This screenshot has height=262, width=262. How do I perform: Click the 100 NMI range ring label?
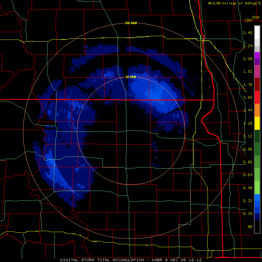131,23
